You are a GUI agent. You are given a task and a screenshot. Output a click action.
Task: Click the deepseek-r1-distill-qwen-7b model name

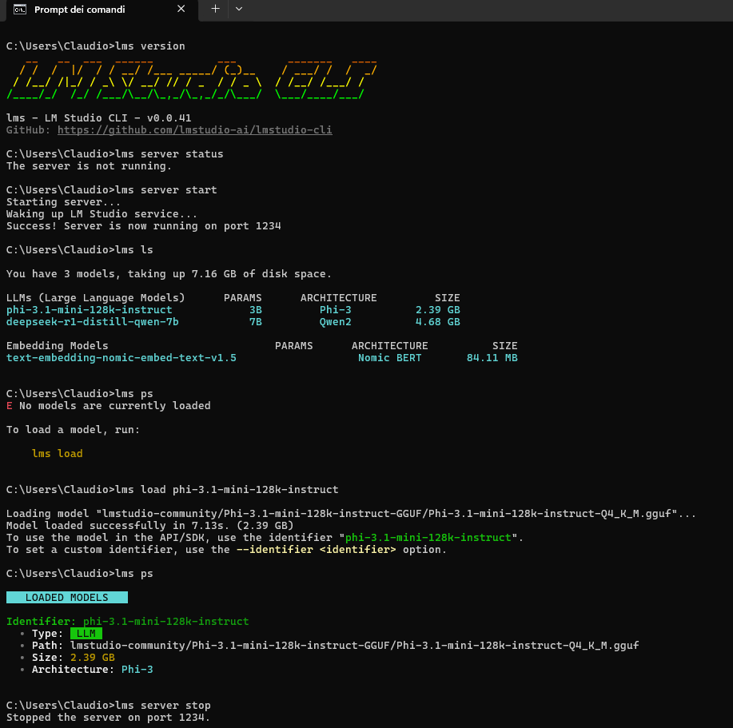(93, 322)
